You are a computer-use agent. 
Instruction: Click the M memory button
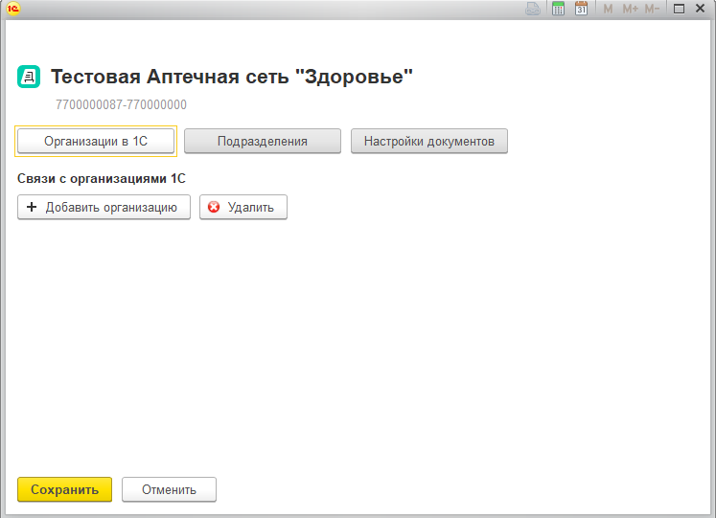click(x=608, y=9)
